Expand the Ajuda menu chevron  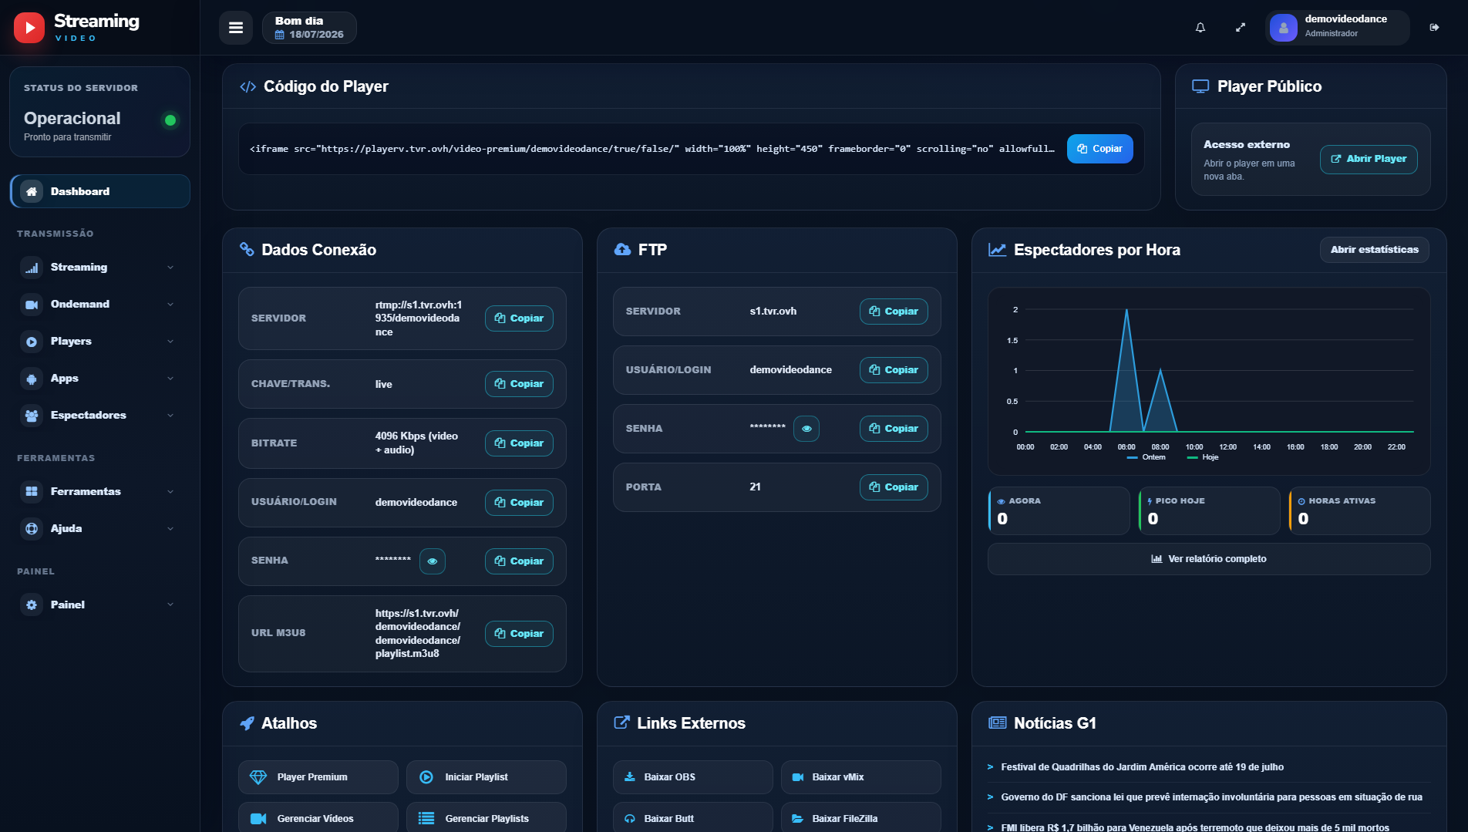(170, 528)
